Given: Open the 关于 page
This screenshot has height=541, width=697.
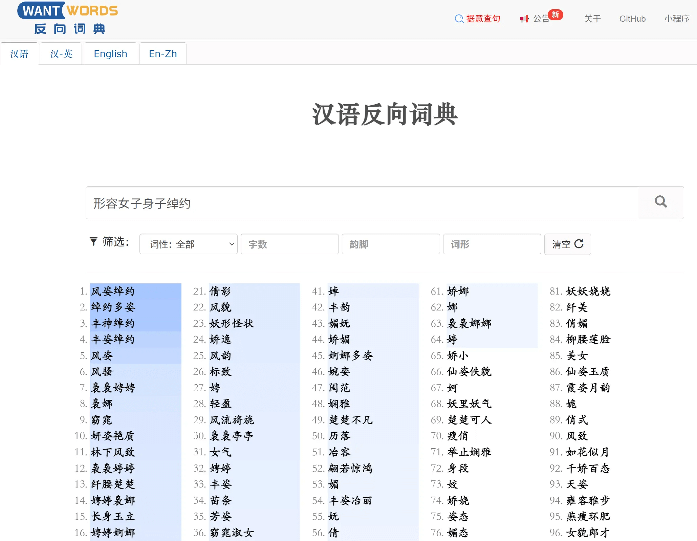Looking at the screenshot, I should click(x=592, y=19).
